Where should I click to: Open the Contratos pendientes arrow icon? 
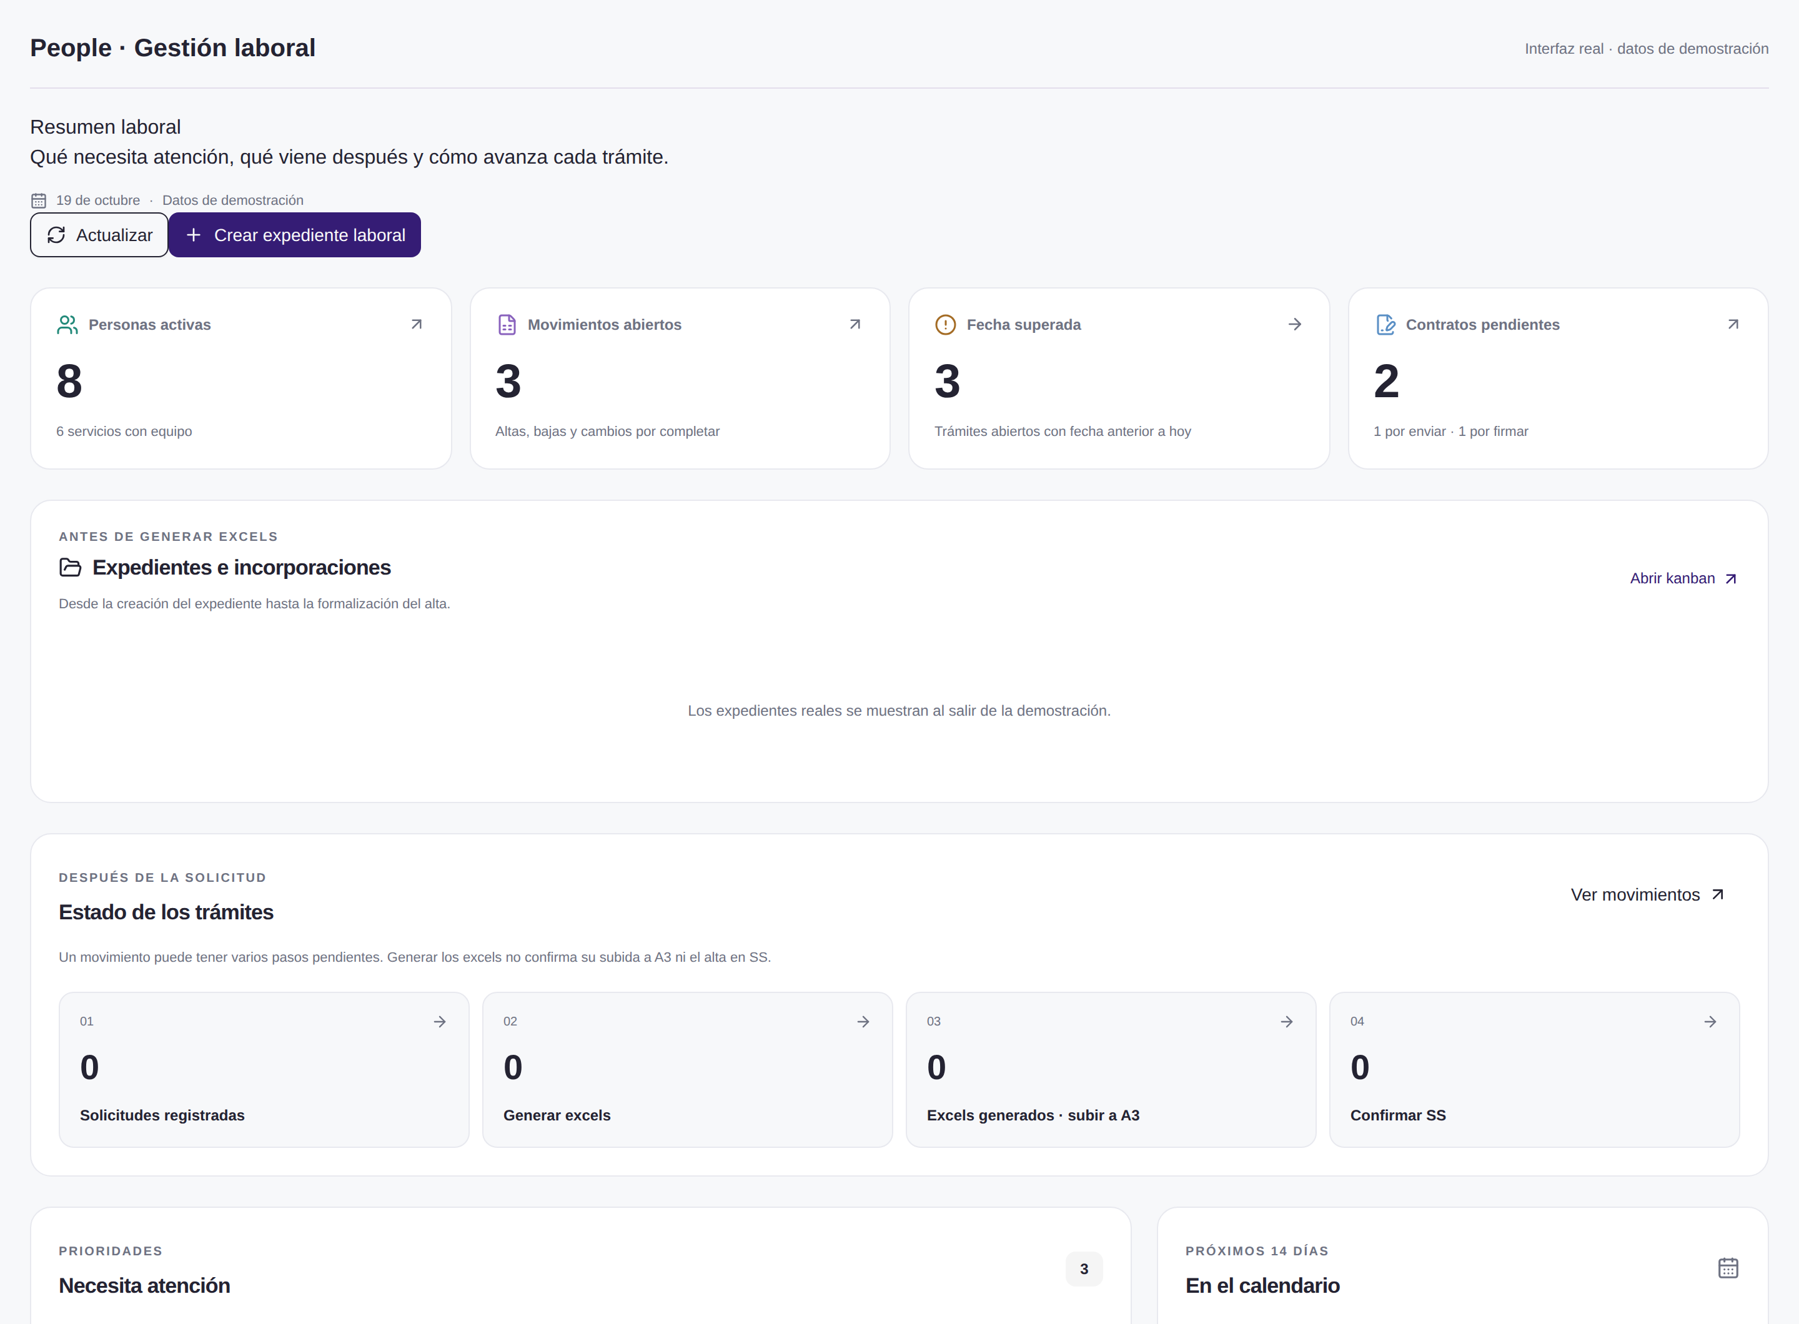click(x=1732, y=325)
